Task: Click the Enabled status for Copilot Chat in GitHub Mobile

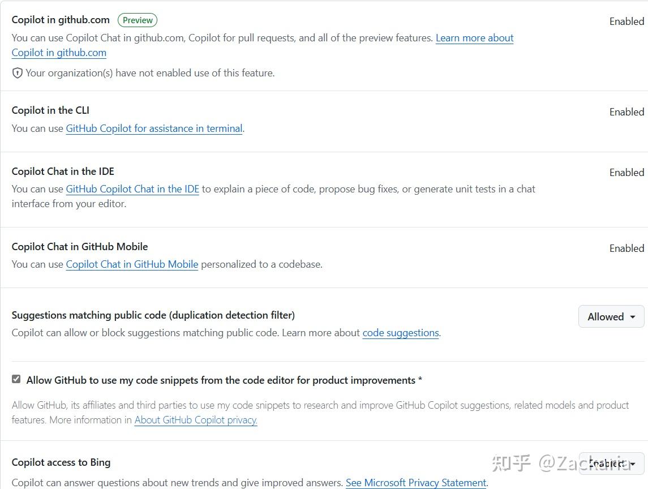Action: 626,248
